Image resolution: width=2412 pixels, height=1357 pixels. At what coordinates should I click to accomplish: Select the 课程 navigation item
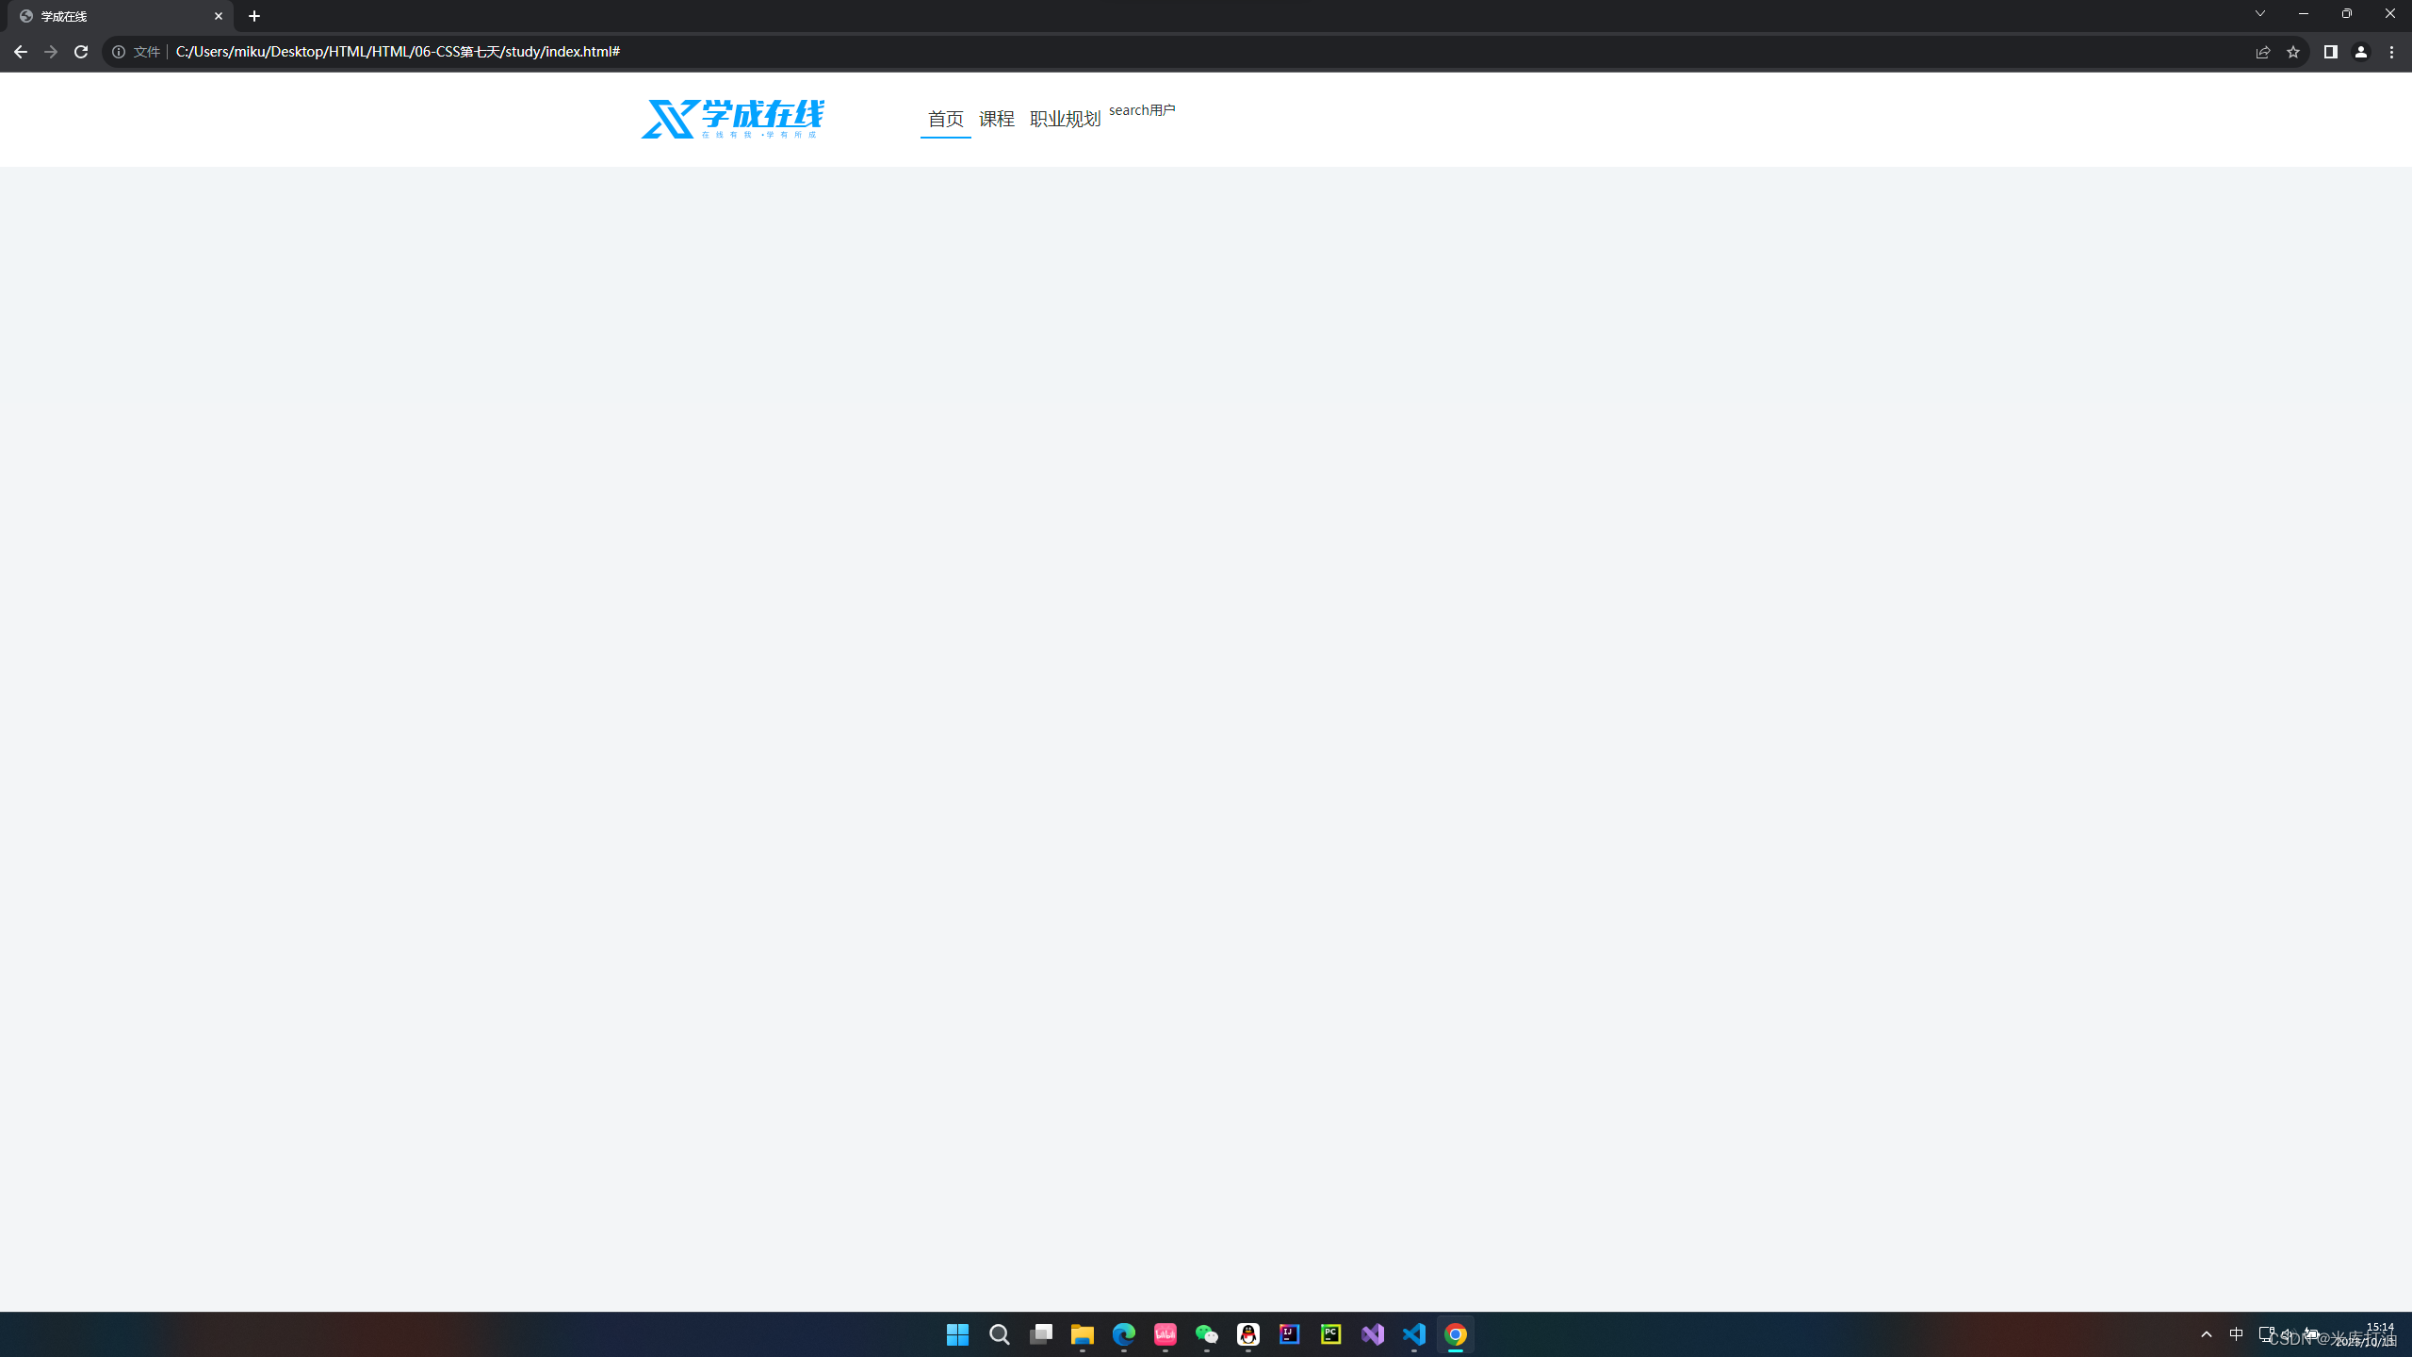click(x=996, y=119)
